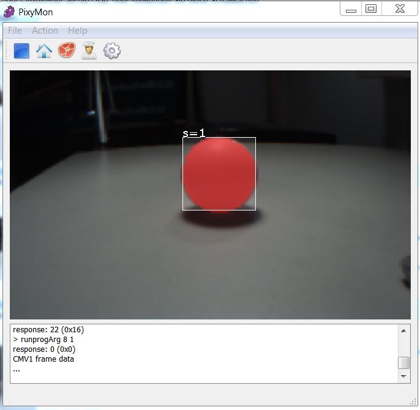Click the console scrollbar down arrow
This screenshot has height=410, width=420.
click(x=403, y=376)
